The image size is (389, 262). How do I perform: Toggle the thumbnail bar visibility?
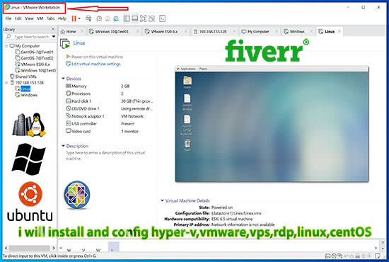135,18
